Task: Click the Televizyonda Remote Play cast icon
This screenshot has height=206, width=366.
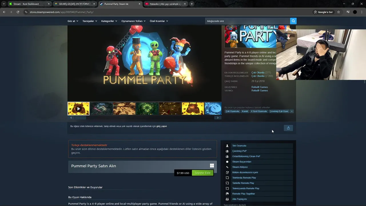Action: (x=227, y=189)
